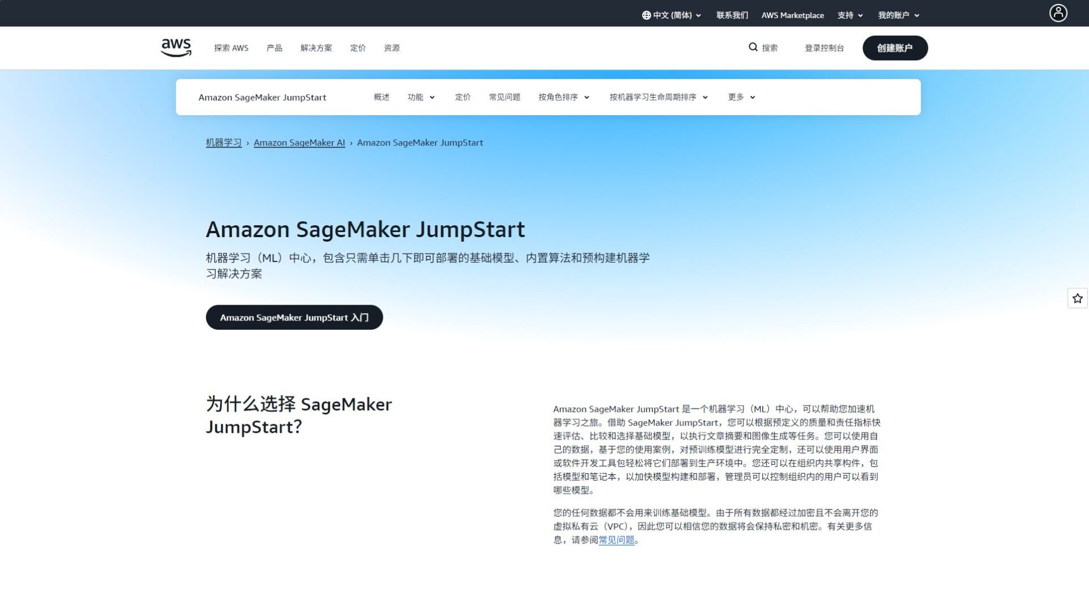The image size is (1089, 594).
Task: Open the 常见问题 link in the paragraph
Action: [617, 540]
